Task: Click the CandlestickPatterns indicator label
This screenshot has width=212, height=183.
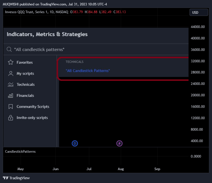Action: (x=20, y=152)
